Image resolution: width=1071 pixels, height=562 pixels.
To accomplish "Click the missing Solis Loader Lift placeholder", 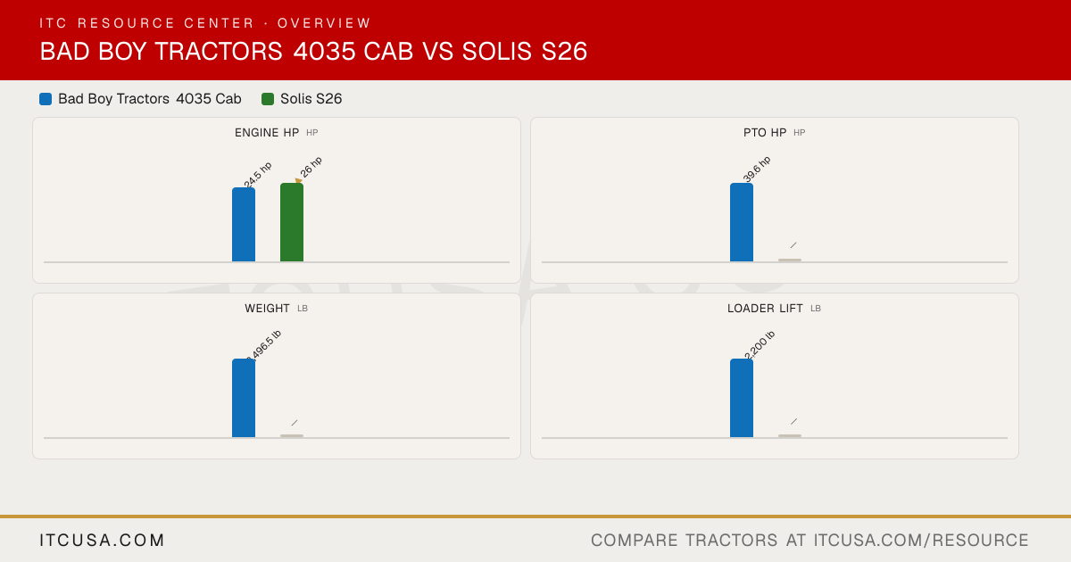I will point(790,435).
